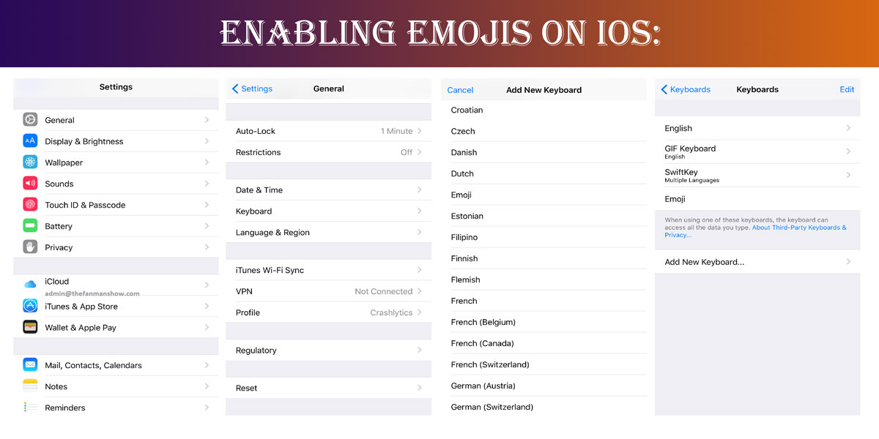Open the Keyboard row chevron in General
The image size is (879, 439).
tap(420, 211)
